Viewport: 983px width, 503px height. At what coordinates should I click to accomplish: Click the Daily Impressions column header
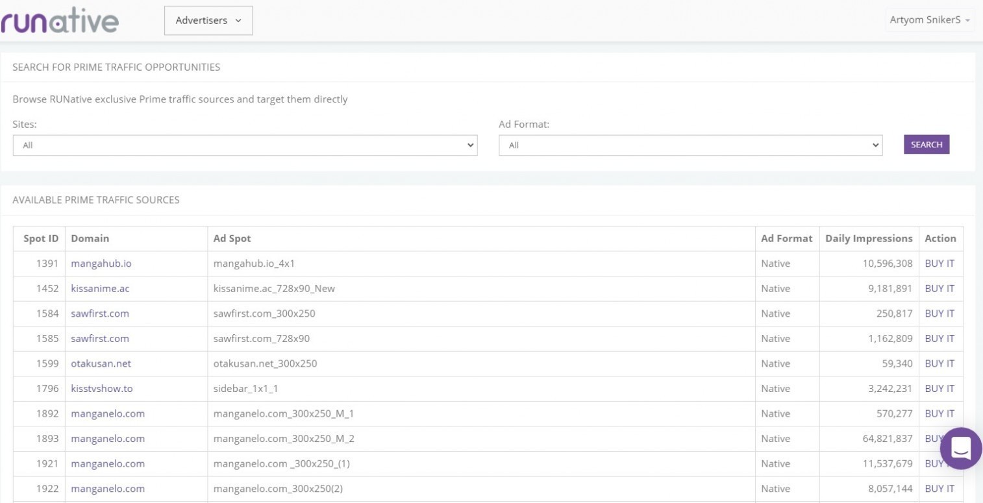(869, 238)
